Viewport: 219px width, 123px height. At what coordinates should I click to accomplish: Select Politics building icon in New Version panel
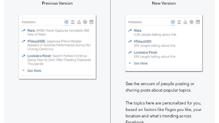[179, 22]
